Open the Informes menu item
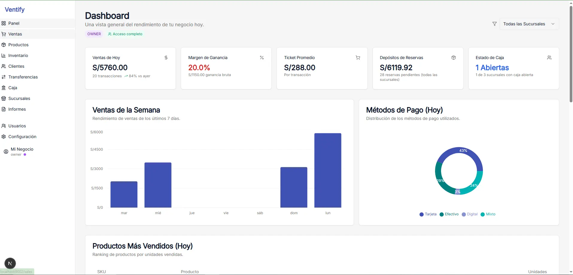573x275 pixels. click(17, 109)
